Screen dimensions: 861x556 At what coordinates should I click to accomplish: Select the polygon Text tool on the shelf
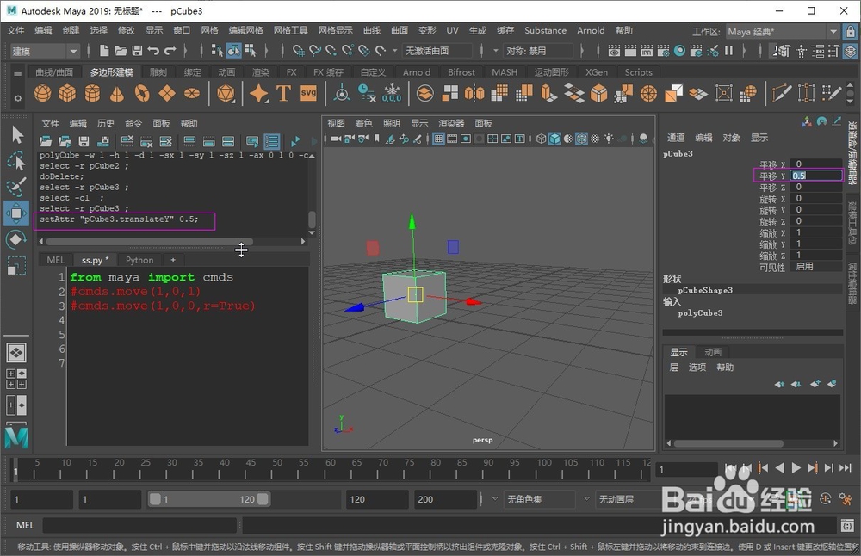(x=282, y=92)
